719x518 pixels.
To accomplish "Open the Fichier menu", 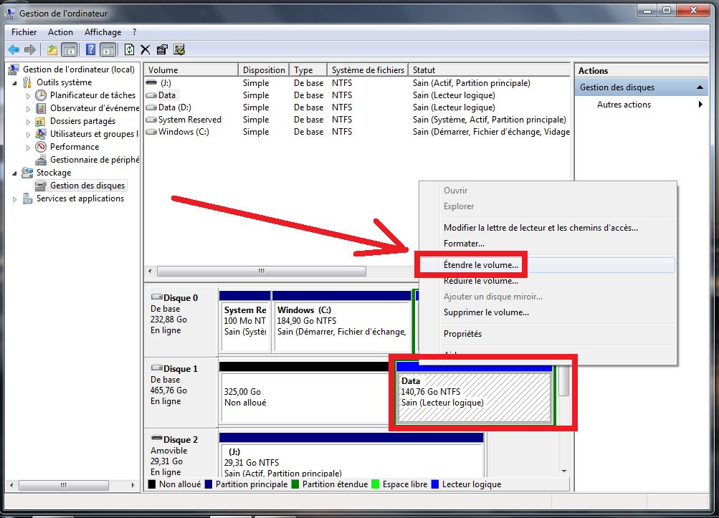I will 24,32.
